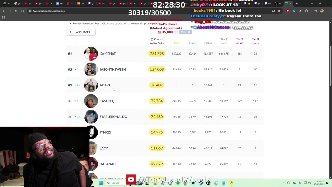Click ADAPT's active subs value 78,407

[157, 85]
